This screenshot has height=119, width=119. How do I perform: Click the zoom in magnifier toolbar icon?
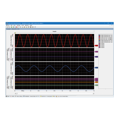7,27
